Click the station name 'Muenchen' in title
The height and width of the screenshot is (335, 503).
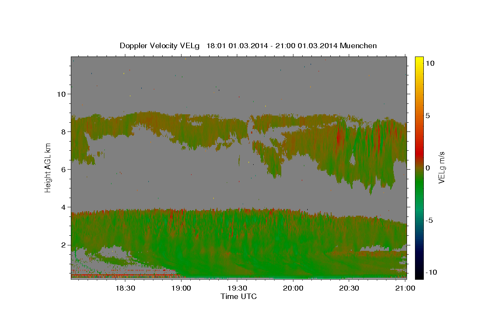coord(359,46)
